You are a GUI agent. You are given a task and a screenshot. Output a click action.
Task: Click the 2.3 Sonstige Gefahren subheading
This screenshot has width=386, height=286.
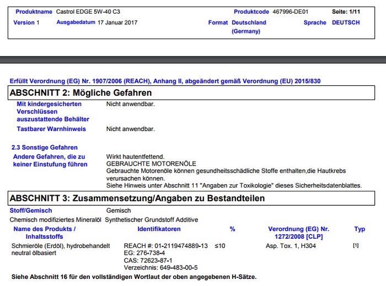(x=45, y=147)
